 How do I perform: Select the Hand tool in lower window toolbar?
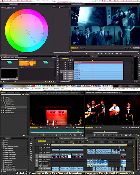pyautogui.click(x=31, y=158)
